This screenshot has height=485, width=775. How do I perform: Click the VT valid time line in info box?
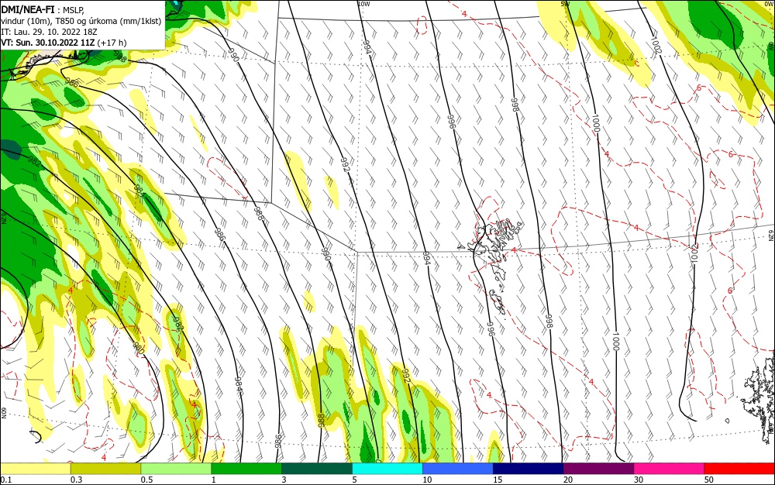64,43
